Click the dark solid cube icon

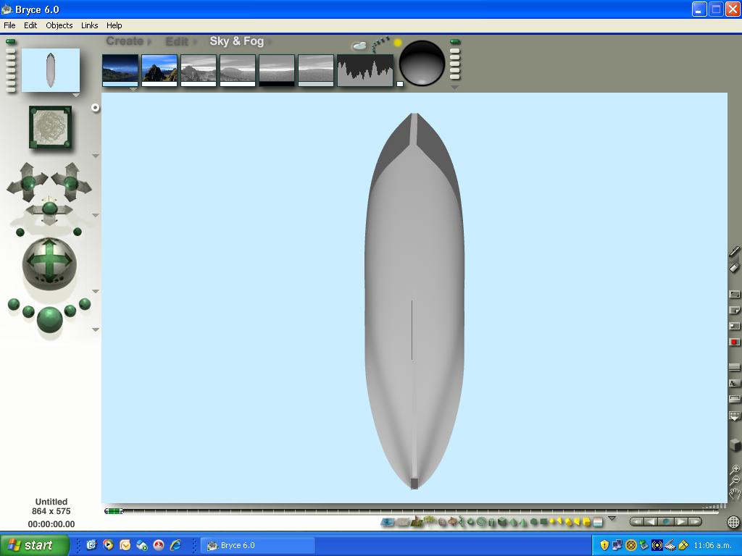(735, 445)
